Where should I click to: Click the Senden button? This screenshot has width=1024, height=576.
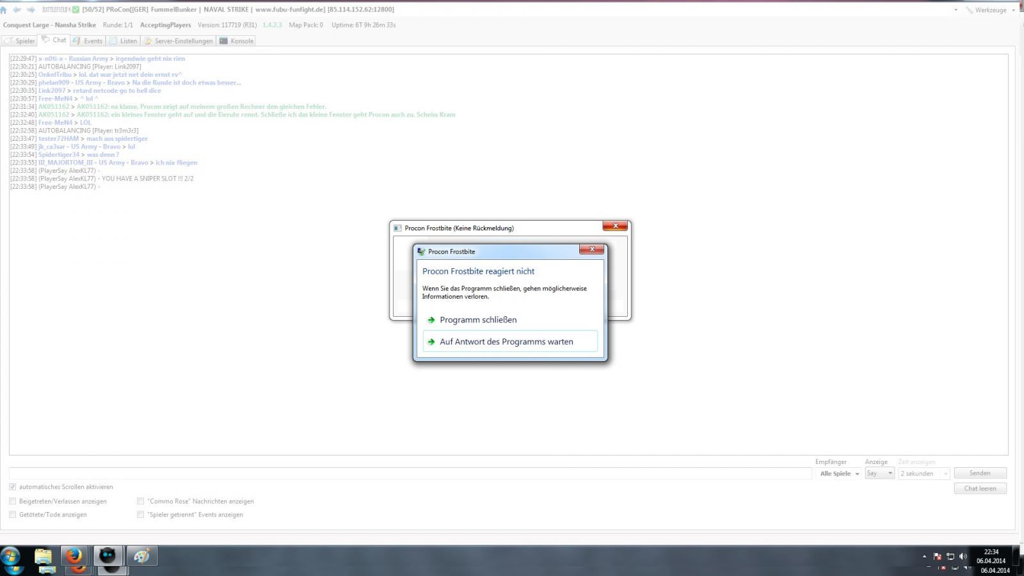(x=980, y=473)
